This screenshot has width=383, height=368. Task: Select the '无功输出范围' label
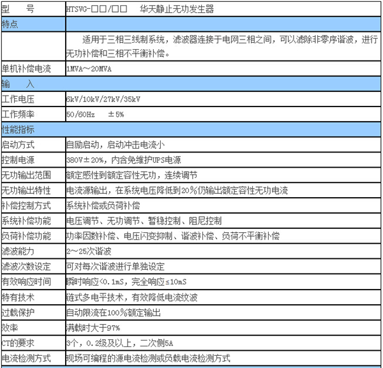pos(26,175)
